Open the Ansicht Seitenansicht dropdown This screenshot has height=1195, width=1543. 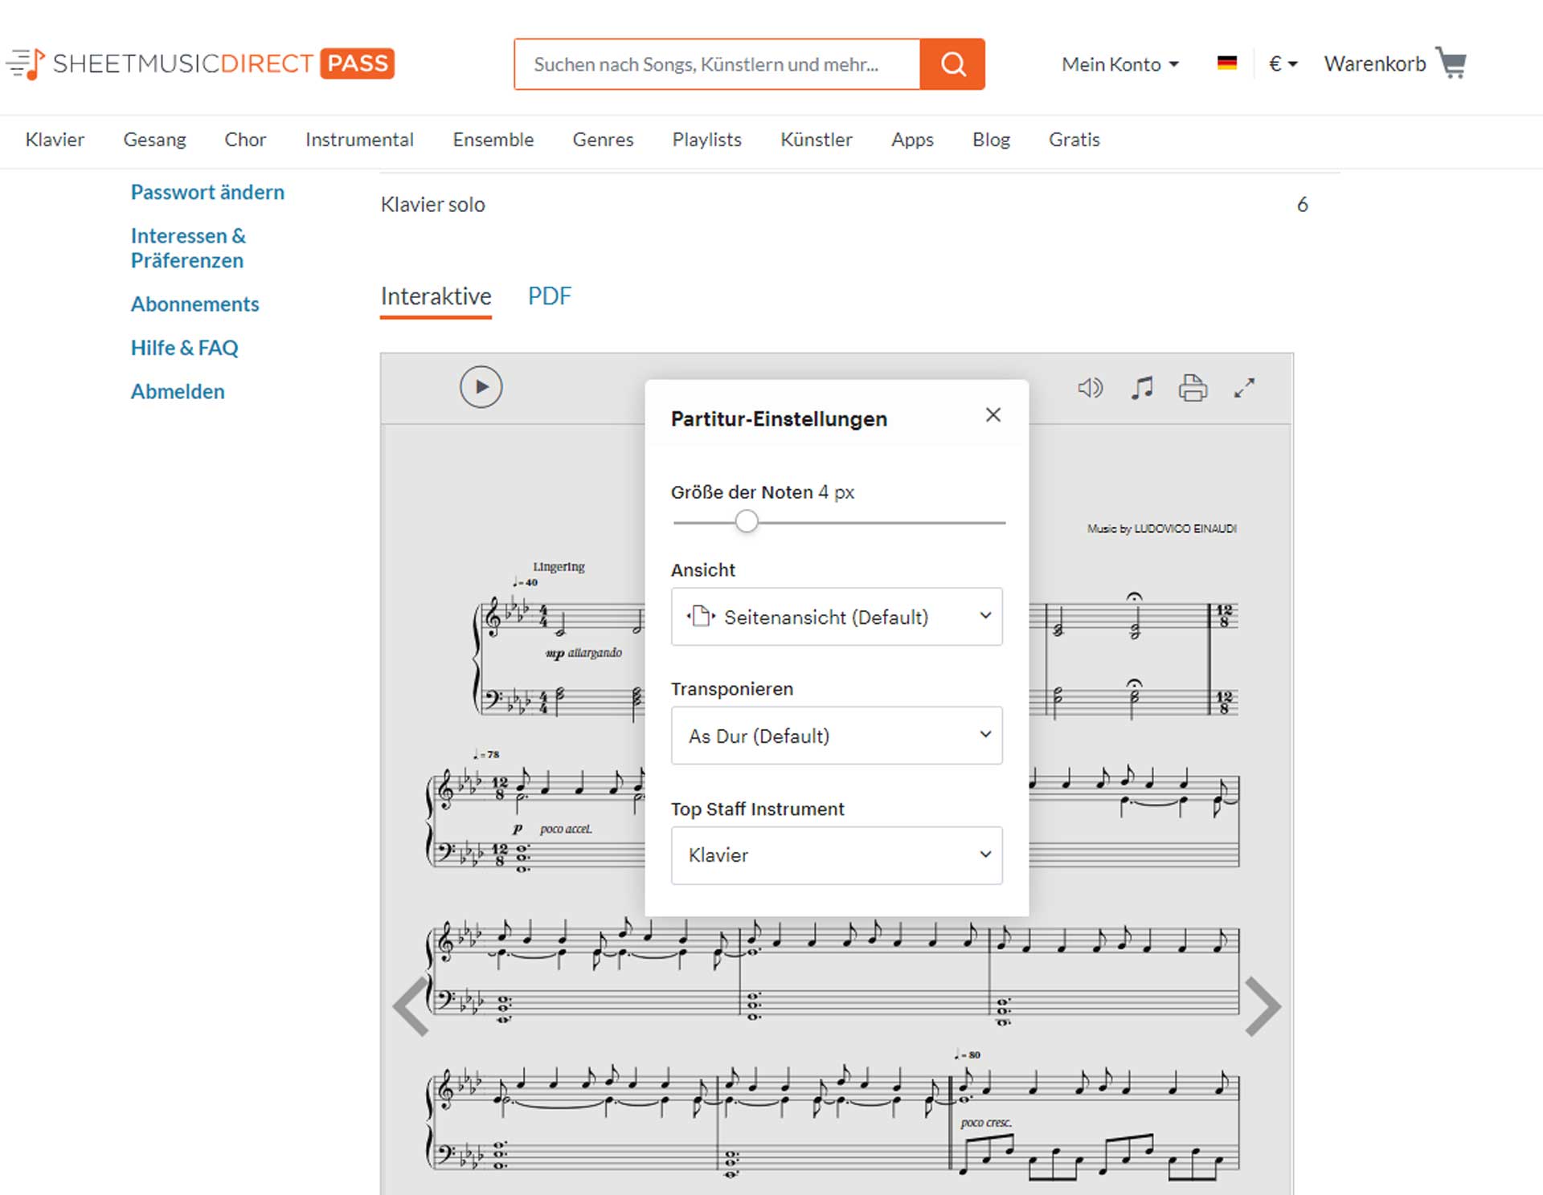point(837,617)
